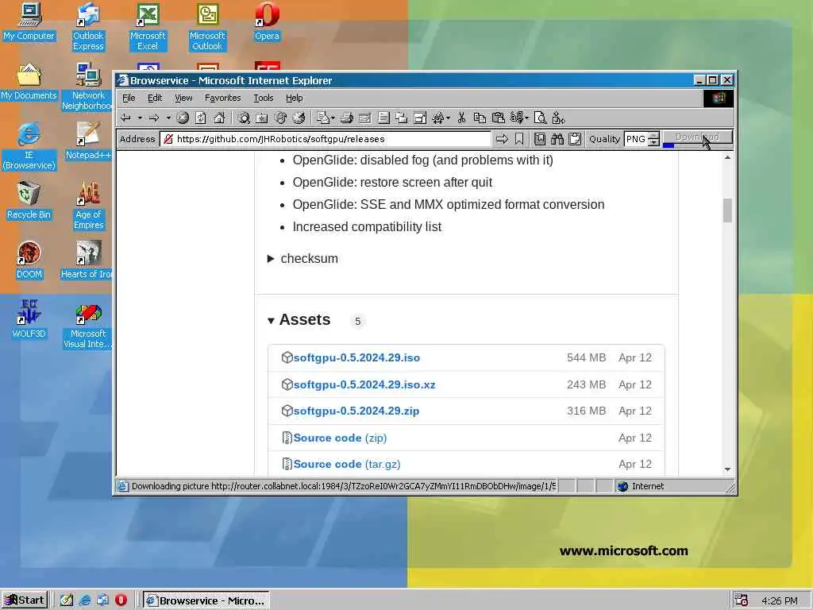
Task: Refresh the page via toolbar icon
Action: click(201, 118)
